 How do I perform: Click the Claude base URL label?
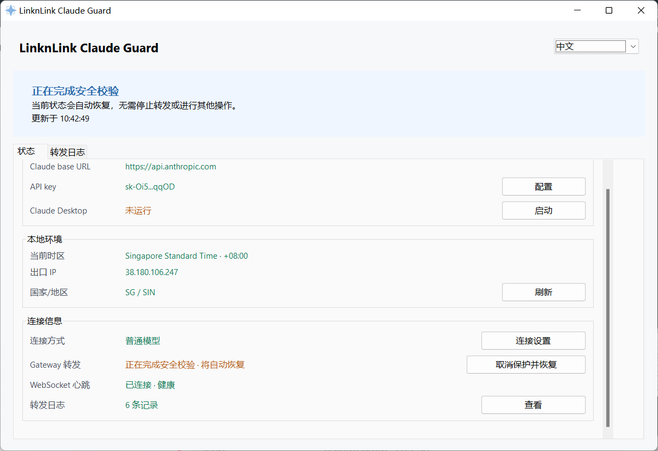(x=60, y=167)
